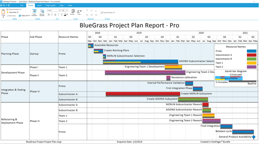The image size is (259, 144).
Task: Click the chart title BlueGrass Project Plan Report
Action: click(x=129, y=26)
